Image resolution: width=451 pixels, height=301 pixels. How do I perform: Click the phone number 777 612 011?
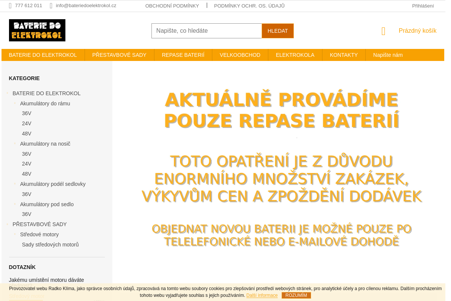click(29, 6)
